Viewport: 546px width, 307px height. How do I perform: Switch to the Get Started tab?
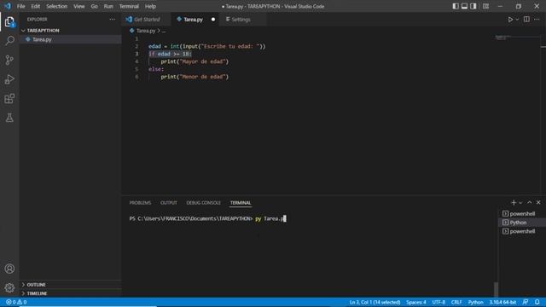coord(146,20)
